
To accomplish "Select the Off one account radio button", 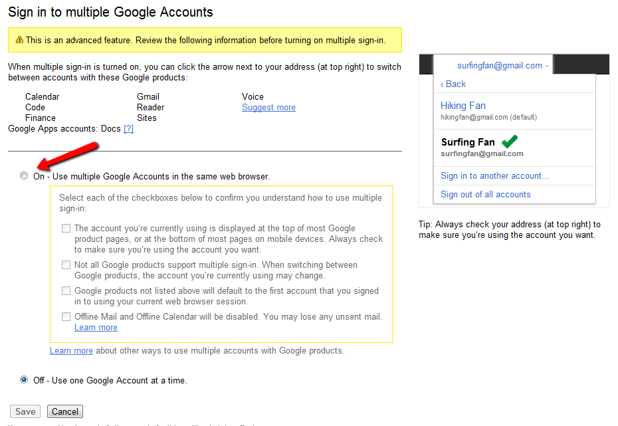I will 24,380.
